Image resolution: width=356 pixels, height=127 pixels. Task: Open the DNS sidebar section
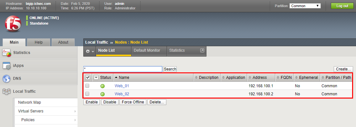(x=39, y=79)
